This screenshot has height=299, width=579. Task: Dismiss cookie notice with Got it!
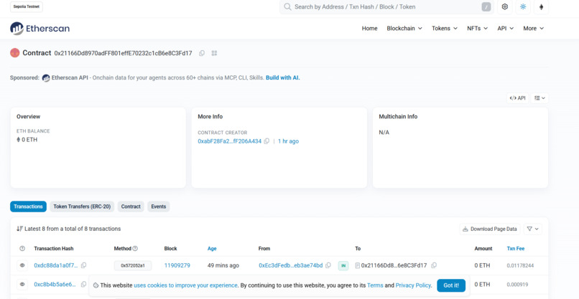451,285
